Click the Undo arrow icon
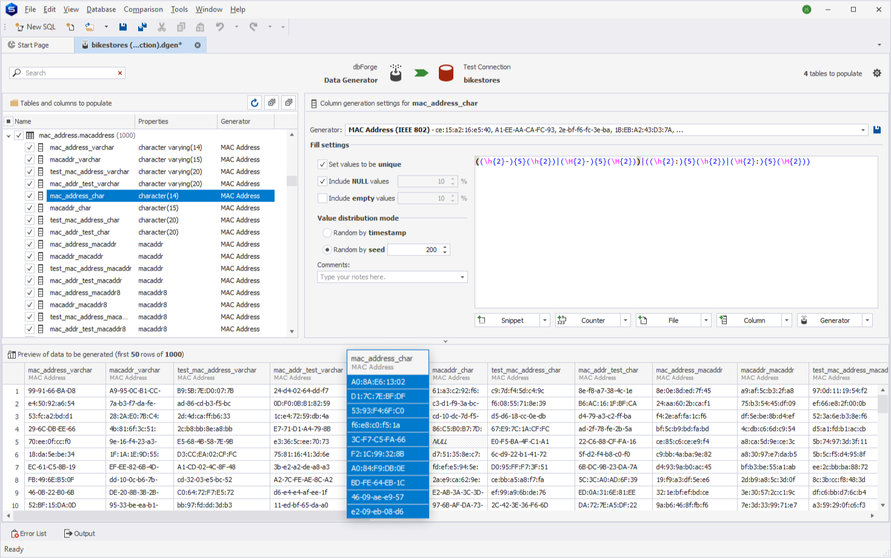Image resolution: width=891 pixels, height=558 pixels. (220, 27)
